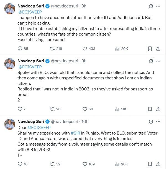Share the top tweet about citizenship
The image size is (167, 169).
point(158,49)
